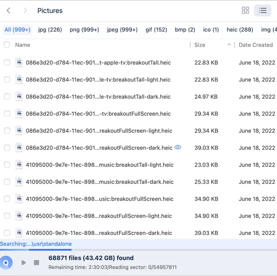
Task: Open the heic (288) filter tab
Action: coord(240,30)
